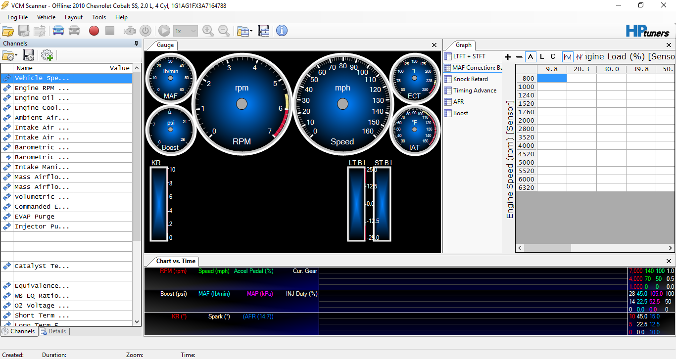Click the save layout icon in main toolbar
676x359 pixels.
coord(263,31)
